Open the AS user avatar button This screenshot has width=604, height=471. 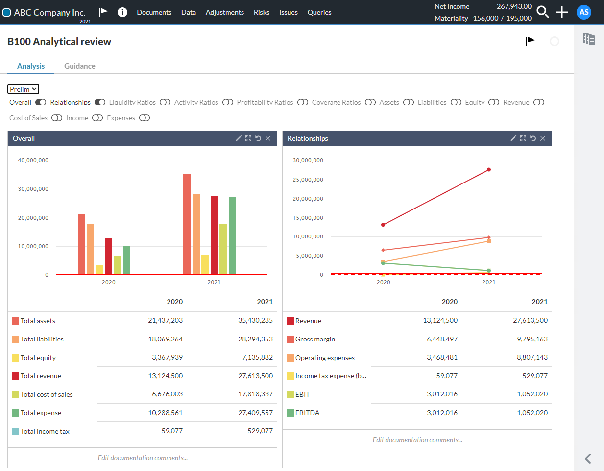pos(584,12)
